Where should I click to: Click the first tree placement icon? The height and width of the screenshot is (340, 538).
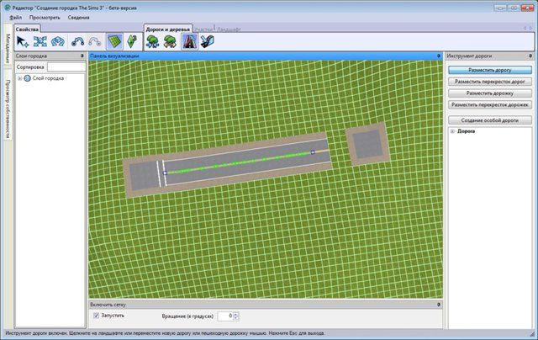[x=154, y=41]
